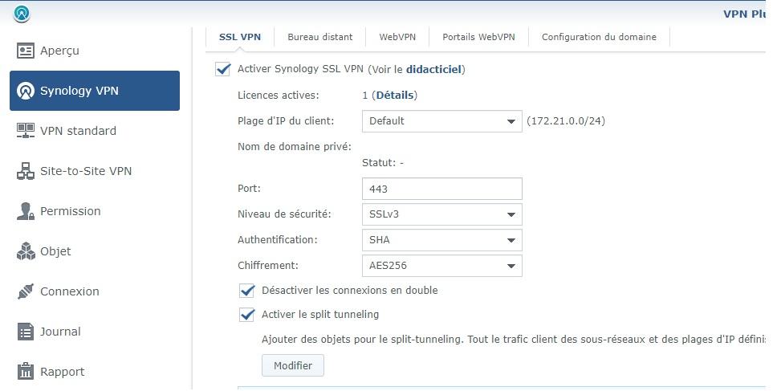Open Configuration du domaine tab
The height and width of the screenshot is (391, 773).
tap(599, 37)
